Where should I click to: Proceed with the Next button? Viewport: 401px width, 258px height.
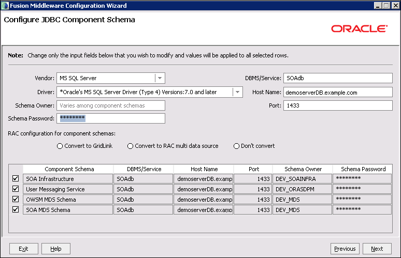(377, 249)
